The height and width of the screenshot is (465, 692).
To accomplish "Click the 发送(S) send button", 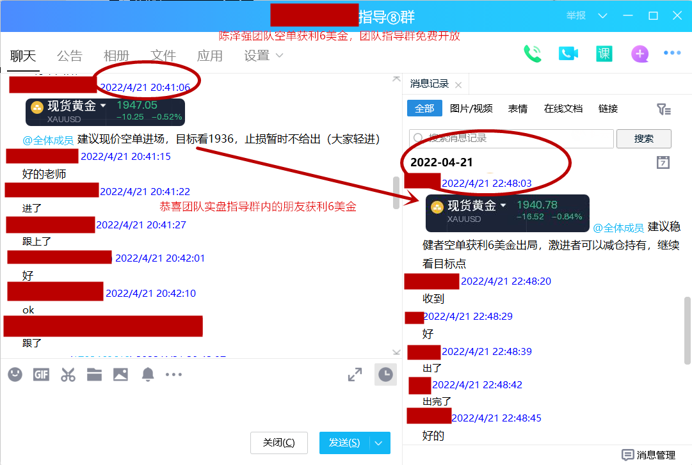I will point(344,443).
